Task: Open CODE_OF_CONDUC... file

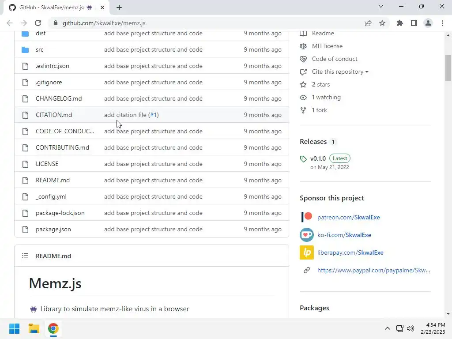Action: (x=65, y=131)
